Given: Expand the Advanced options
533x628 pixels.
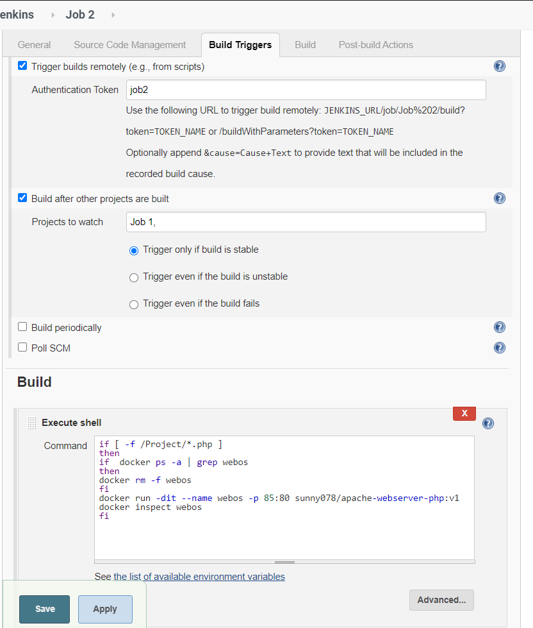Looking at the screenshot, I should pos(441,600).
